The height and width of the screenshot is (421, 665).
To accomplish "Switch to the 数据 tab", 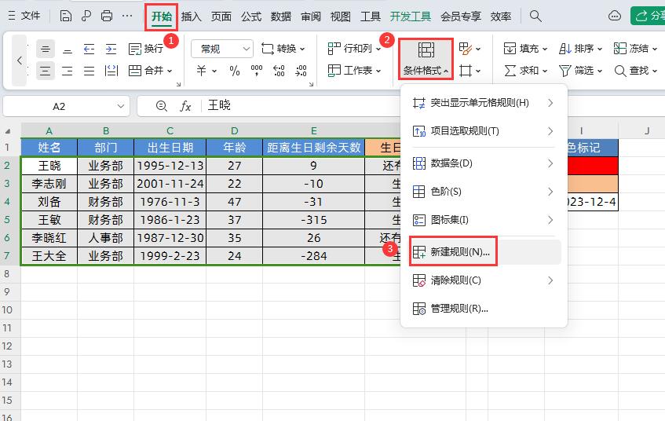I will pos(281,16).
